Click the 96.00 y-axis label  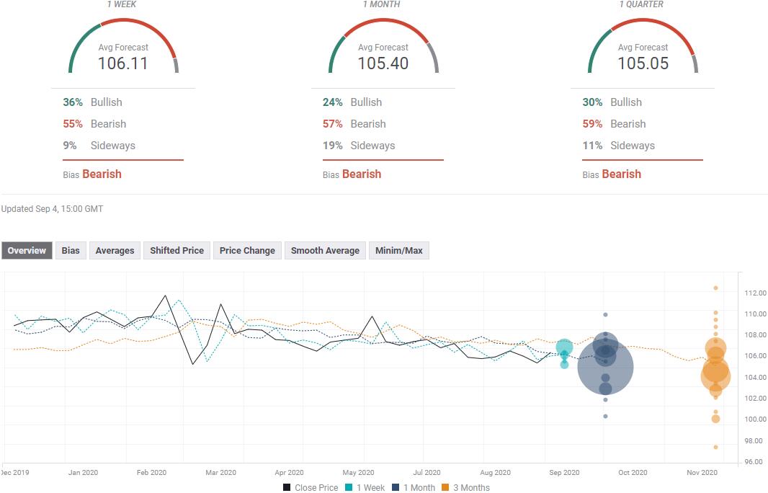754,461
